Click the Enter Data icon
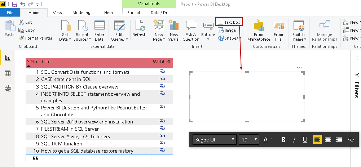361x167 pixels. [100, 26]
